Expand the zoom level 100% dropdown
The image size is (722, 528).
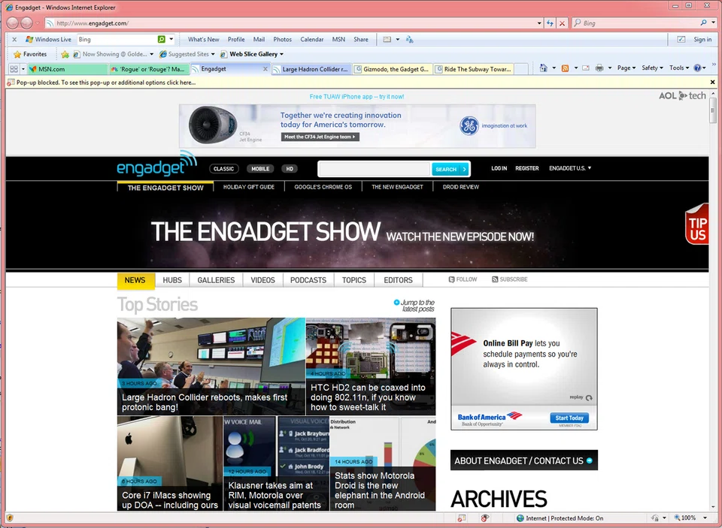coord(692,518)
